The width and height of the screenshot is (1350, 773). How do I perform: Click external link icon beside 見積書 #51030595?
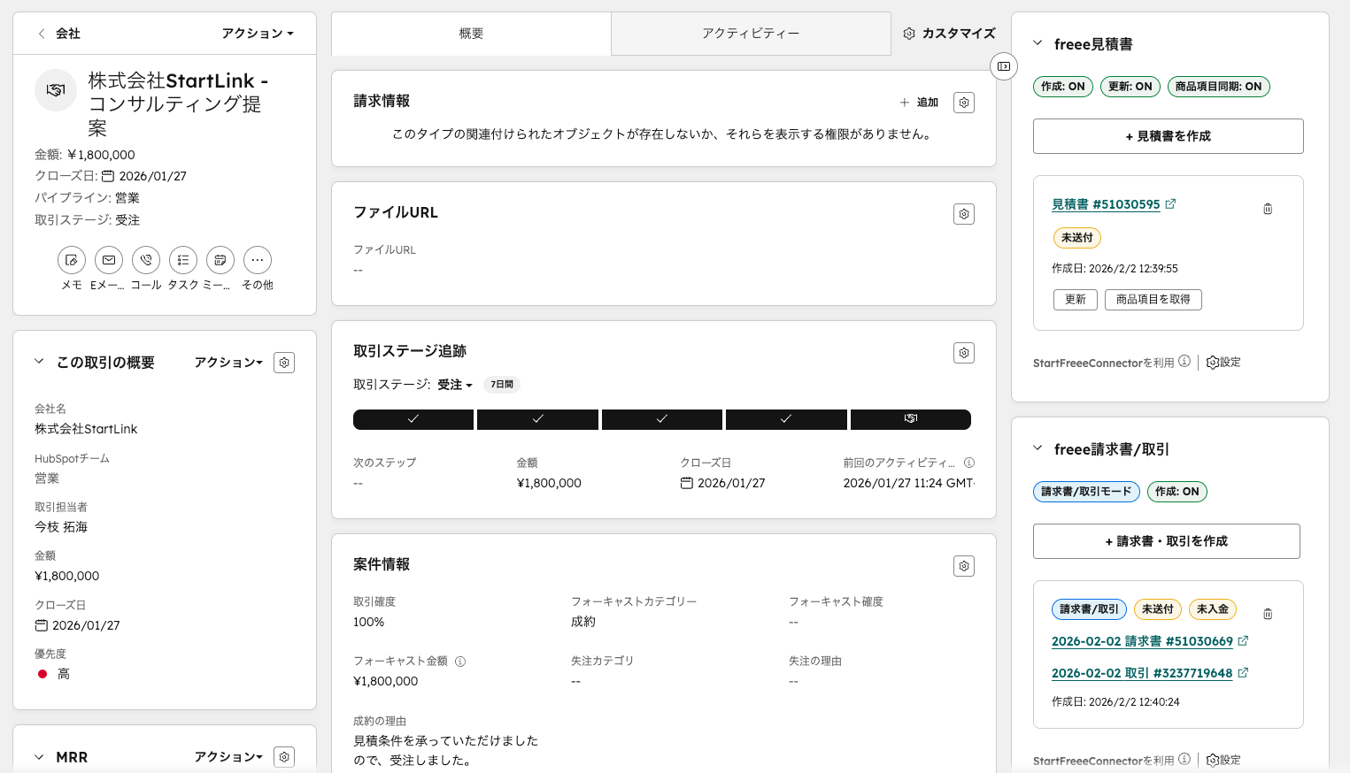(1170, 203)
